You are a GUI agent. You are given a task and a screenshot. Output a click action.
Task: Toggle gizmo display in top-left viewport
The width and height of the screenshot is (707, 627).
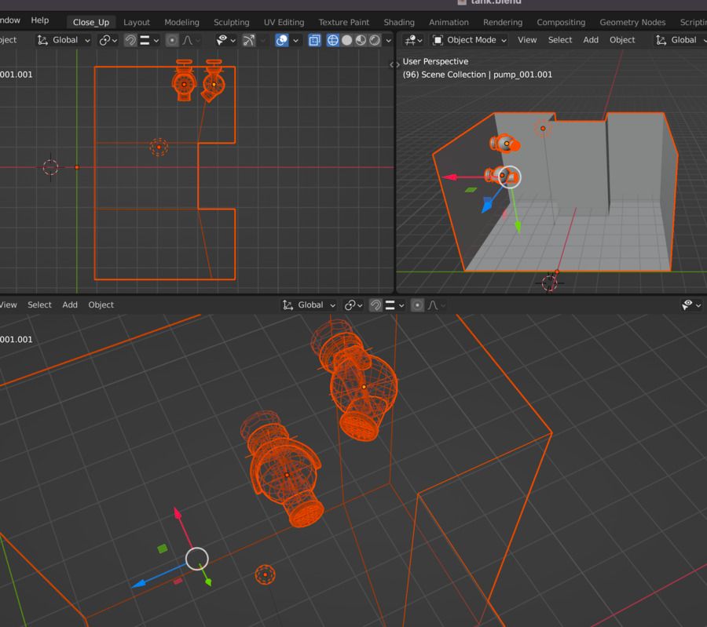[249, 40]
